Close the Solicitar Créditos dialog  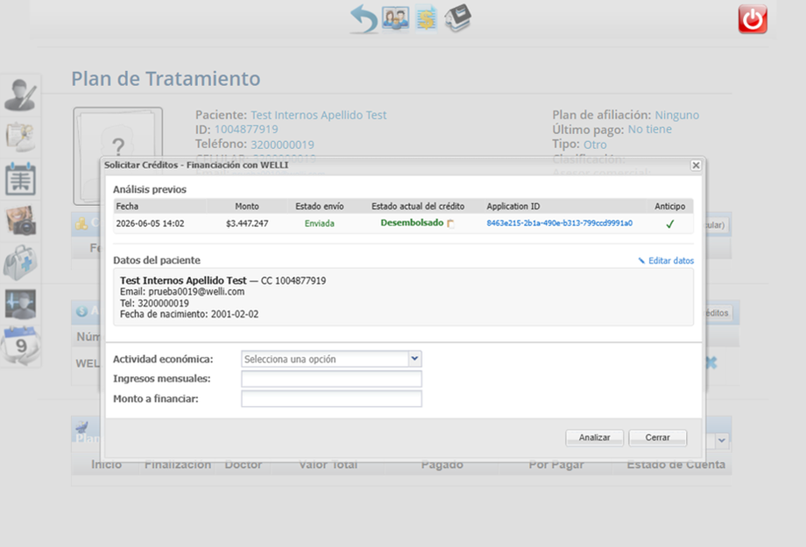(x=696, y=165)
